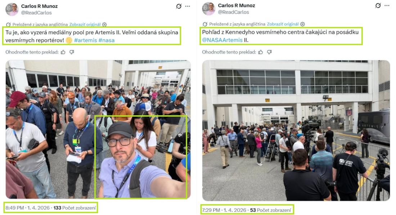Show original text of right tweet
The width and height of the screenshot is (396, 215).
pos(283,24)
